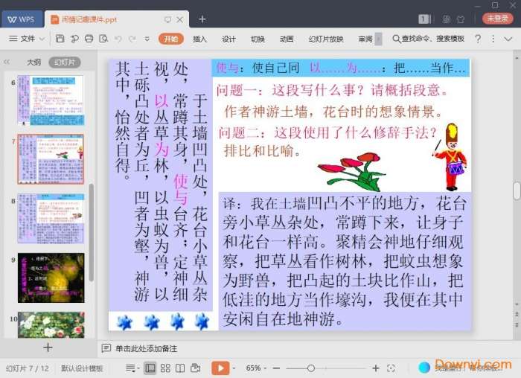This screenshot has width=521, height=378.
Task: Open the 设计 design tab
Action: 228,39
